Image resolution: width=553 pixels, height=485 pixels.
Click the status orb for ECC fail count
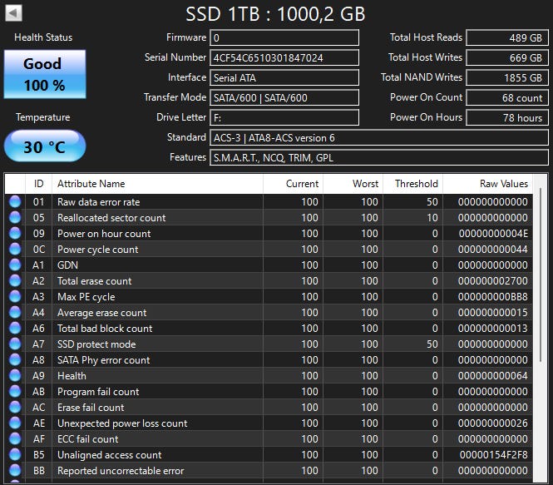coord(15,439)
